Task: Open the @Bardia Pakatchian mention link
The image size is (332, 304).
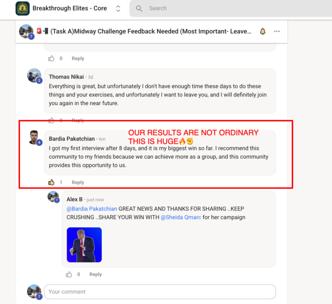Action: [x=92, y=209]
